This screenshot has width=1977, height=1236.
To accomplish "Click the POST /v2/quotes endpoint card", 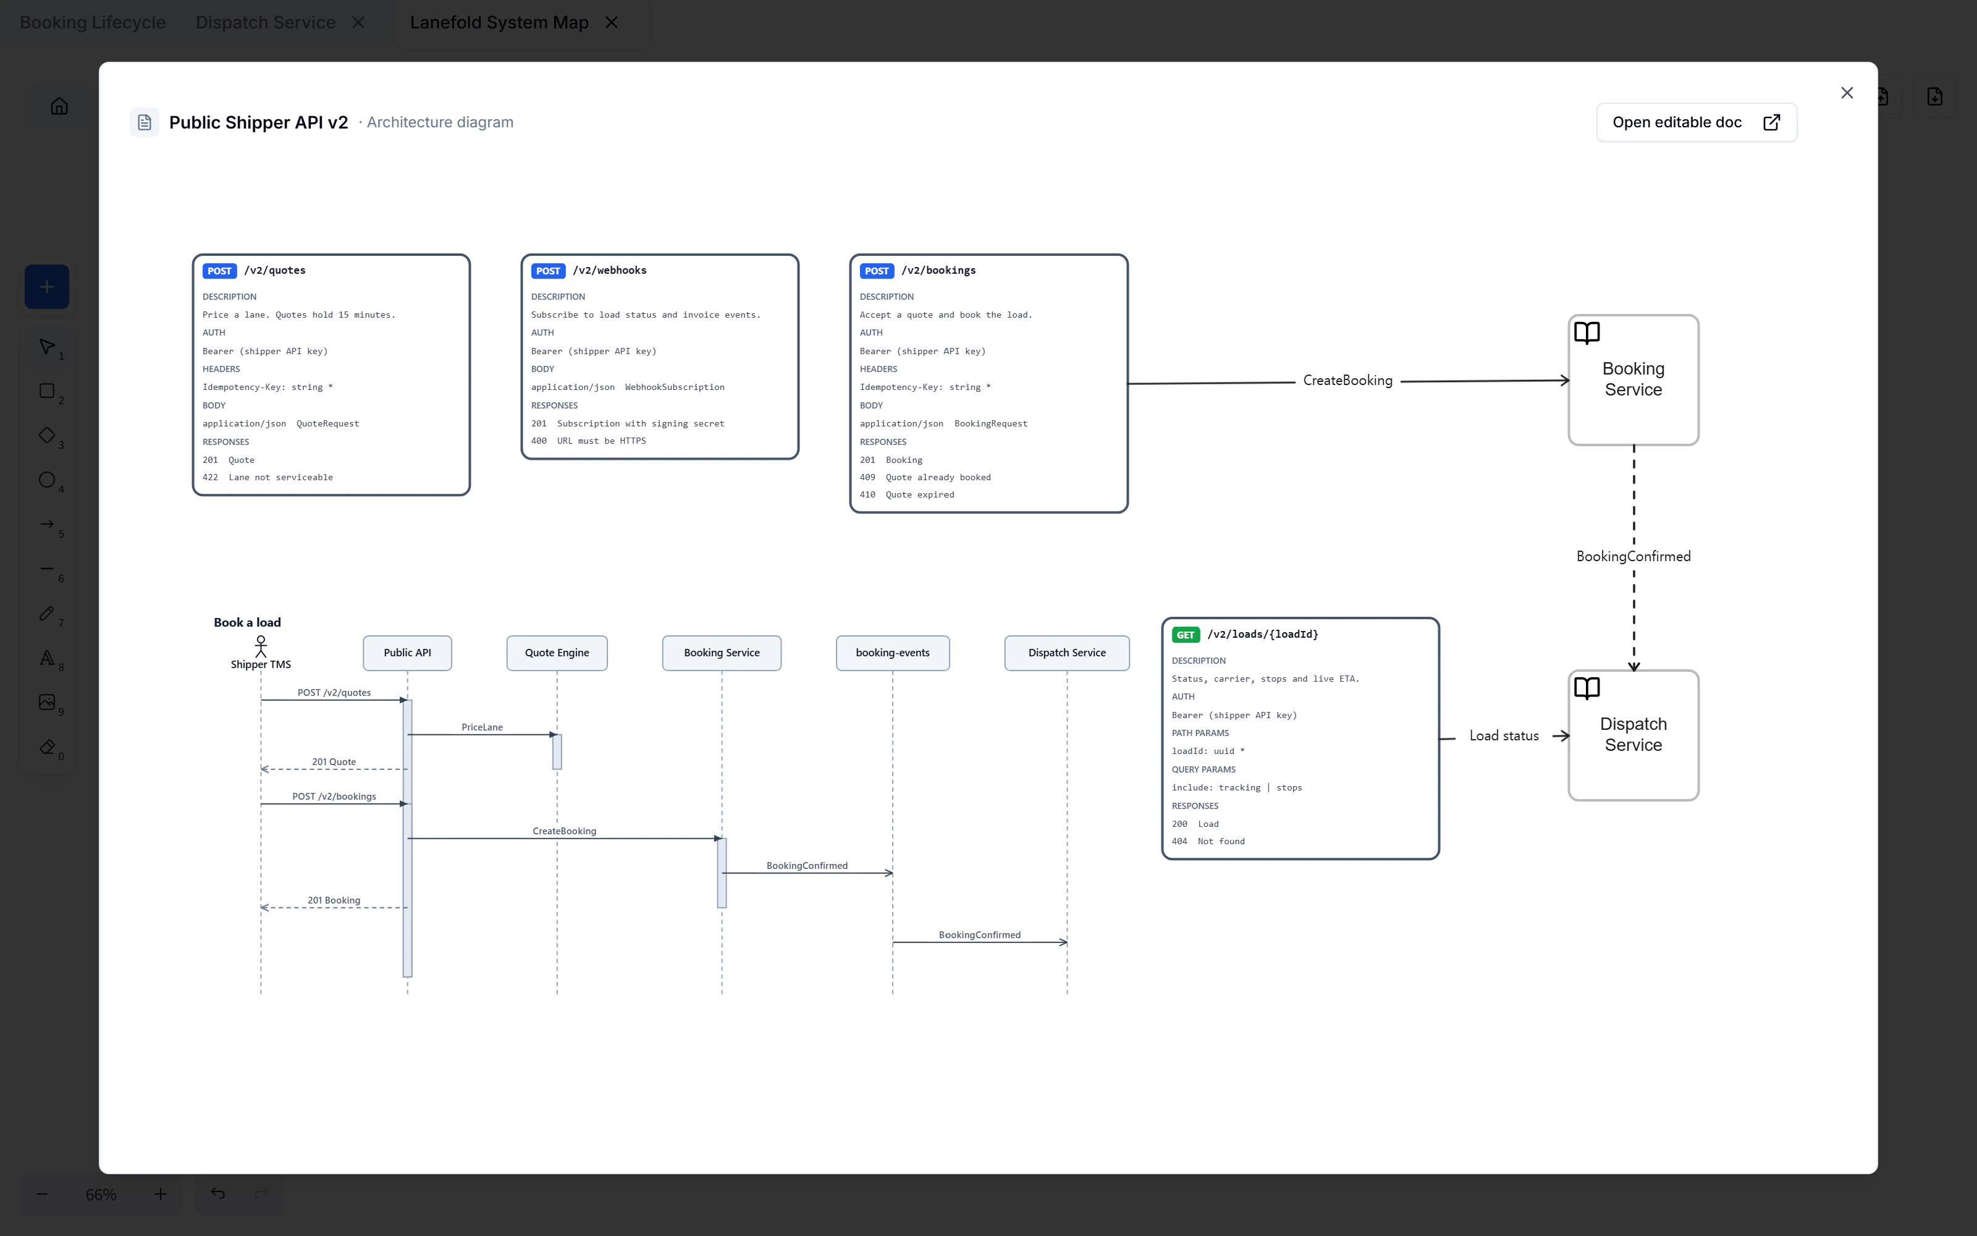I will click(x=331, y=375).
